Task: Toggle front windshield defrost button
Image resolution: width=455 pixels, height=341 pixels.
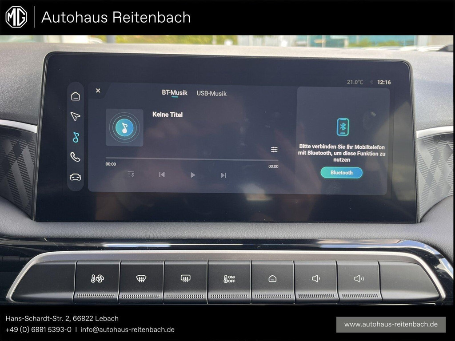Action: 141,279
